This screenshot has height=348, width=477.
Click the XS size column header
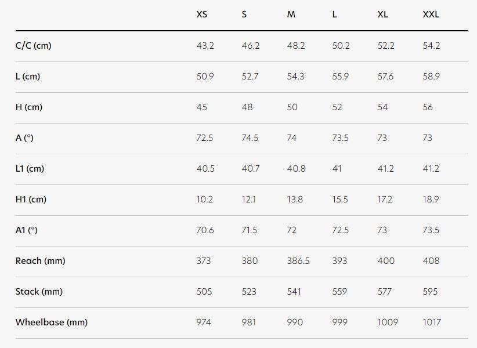coord(201,14)
